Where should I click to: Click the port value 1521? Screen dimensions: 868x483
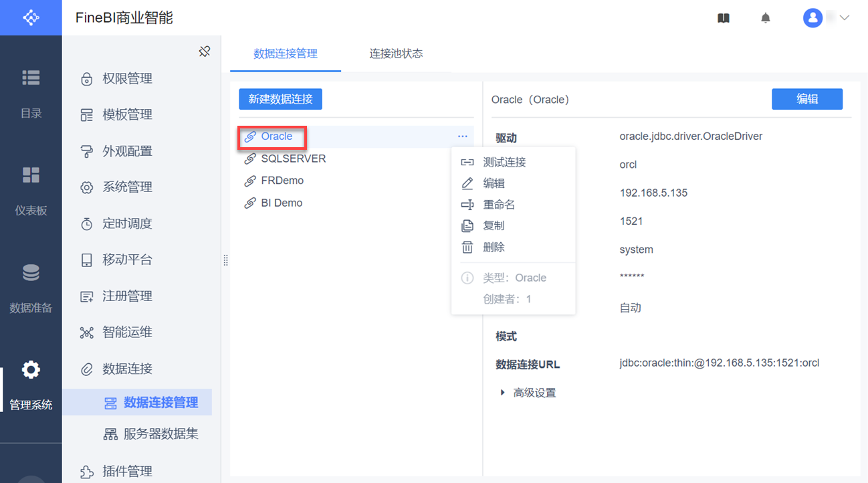[x=631, y=221]
